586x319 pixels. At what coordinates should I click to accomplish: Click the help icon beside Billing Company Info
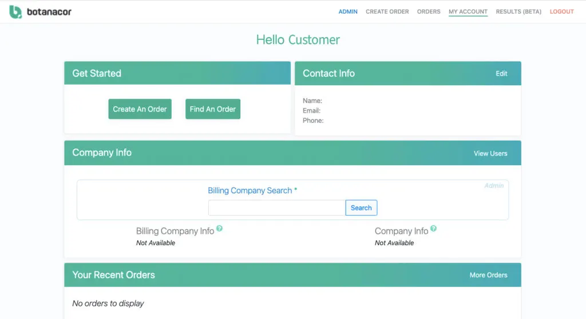[x=220, y=229]
